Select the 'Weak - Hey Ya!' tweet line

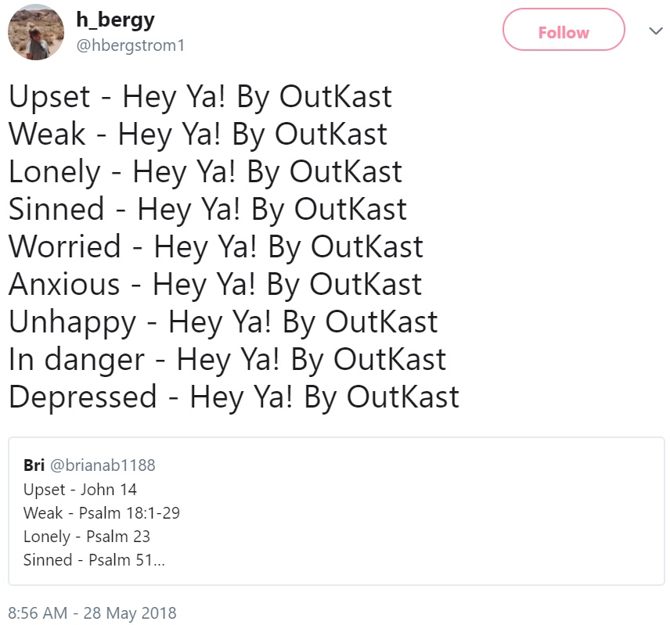(x=198, y=135)
